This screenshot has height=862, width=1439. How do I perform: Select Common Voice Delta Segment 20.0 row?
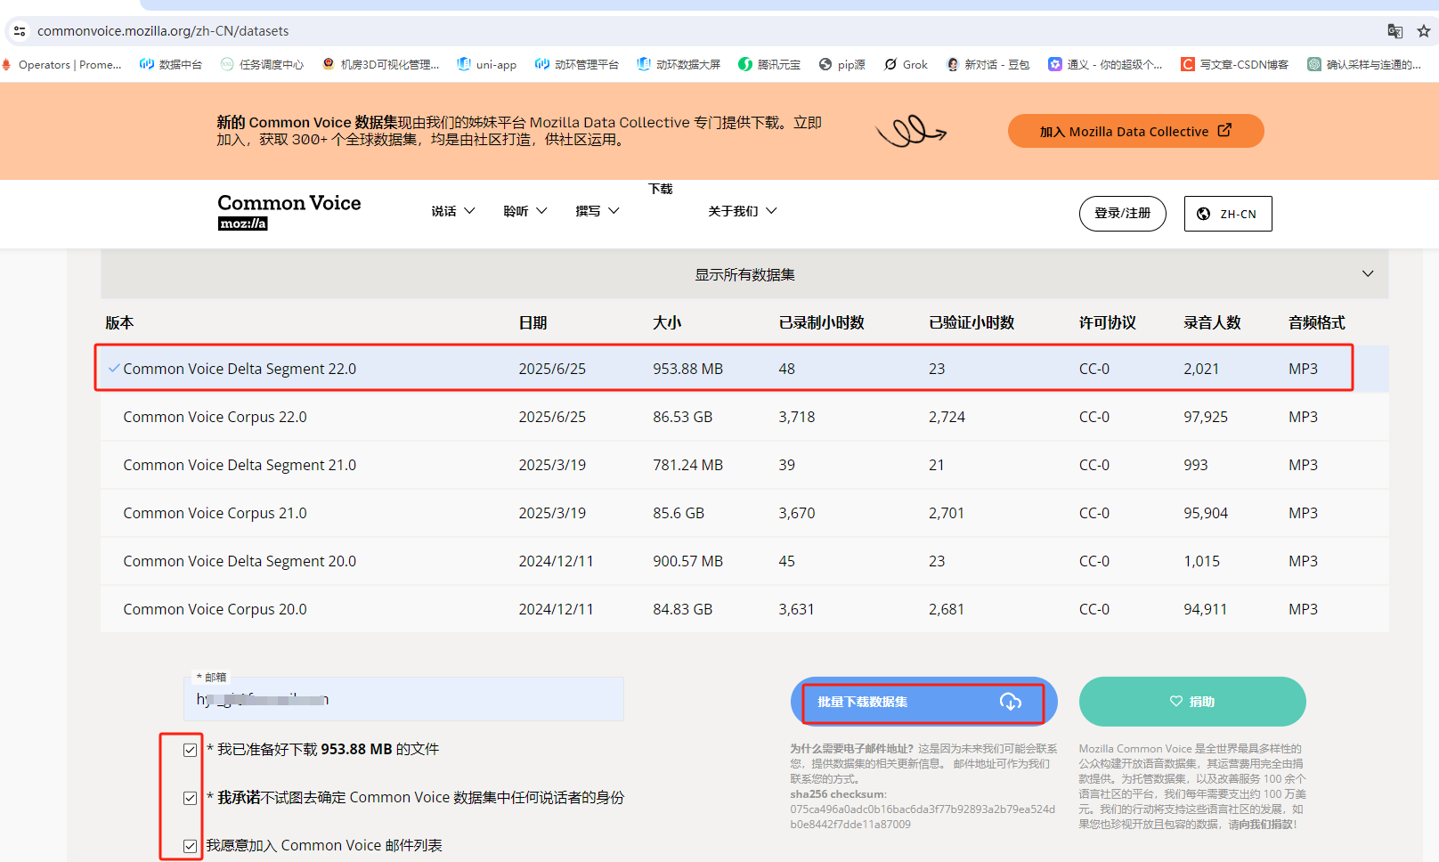click(x=744, y=561)
